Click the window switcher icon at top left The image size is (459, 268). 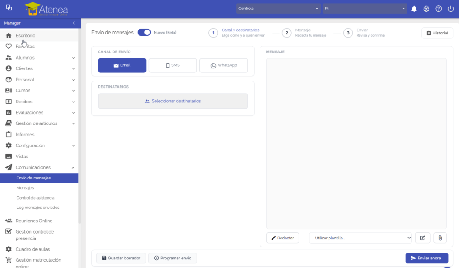pos(9,8)
